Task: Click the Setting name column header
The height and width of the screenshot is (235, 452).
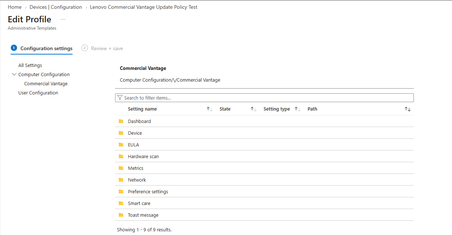Action: pyautogui.click(x=142, y=109)
